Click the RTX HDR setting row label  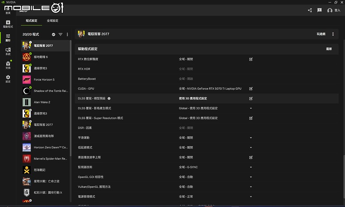pyautogui.click(x=84, y=69)
